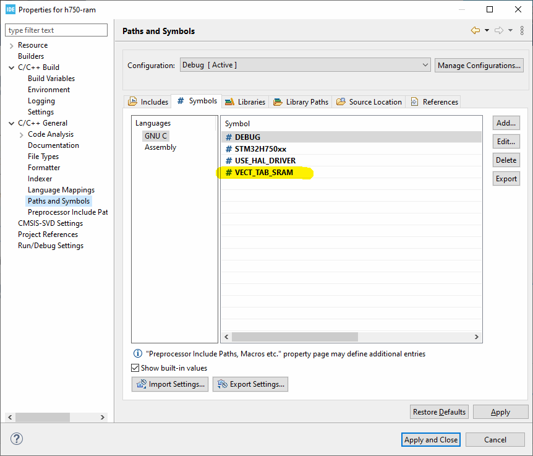Screen dimensions: 533x456
Task: Open File Types page
Action: click(43, 157)
